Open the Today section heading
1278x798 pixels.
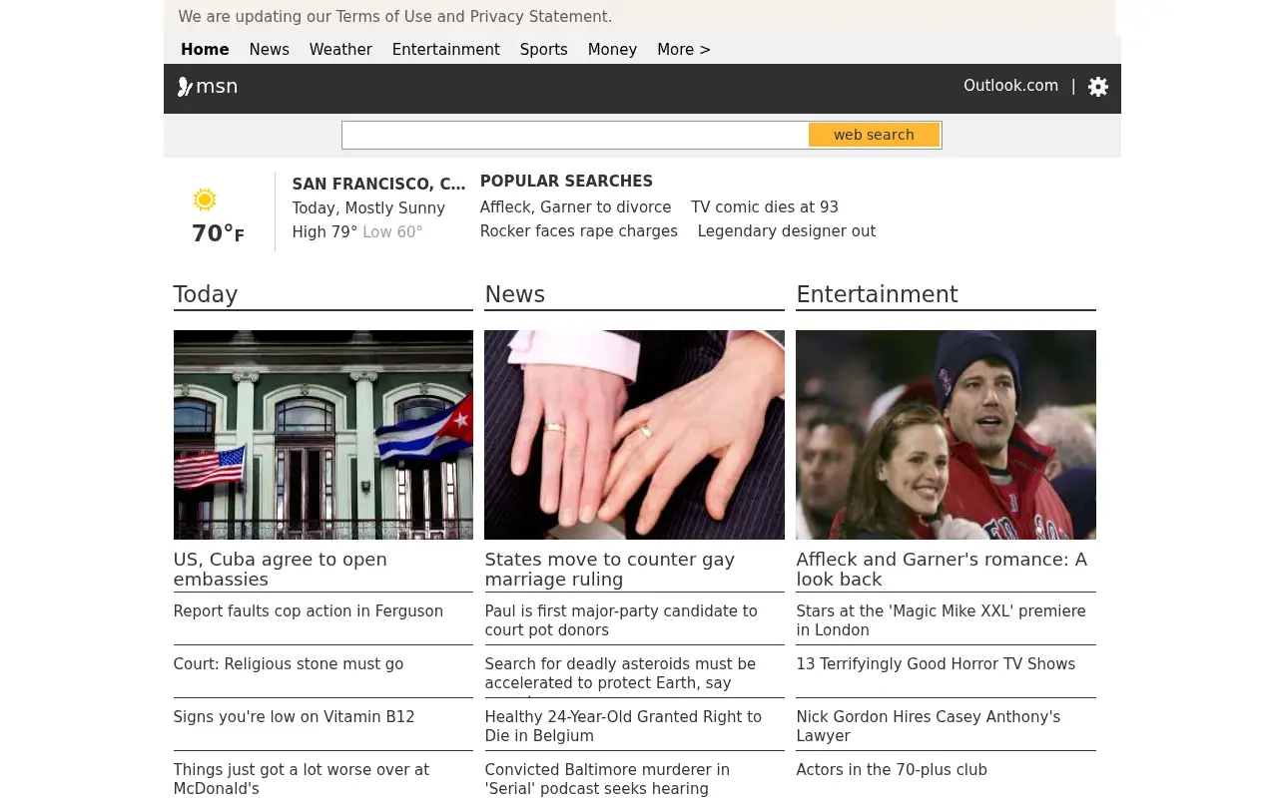pyautogui.click(x=206, y=294)
